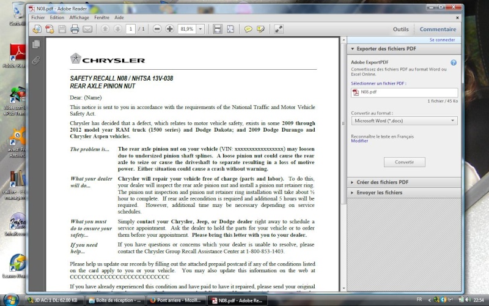Open the Fichier menu
The height and width of the screenshot is (306, 489).
(x=38, y=18)
